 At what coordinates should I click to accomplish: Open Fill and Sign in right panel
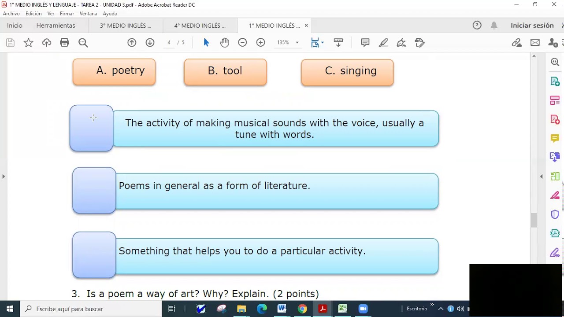[x=555, y=253]
